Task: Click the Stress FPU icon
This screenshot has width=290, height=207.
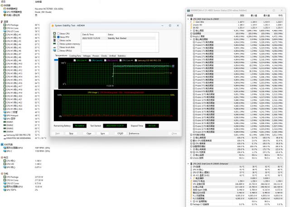Action: tap(54, 37)
